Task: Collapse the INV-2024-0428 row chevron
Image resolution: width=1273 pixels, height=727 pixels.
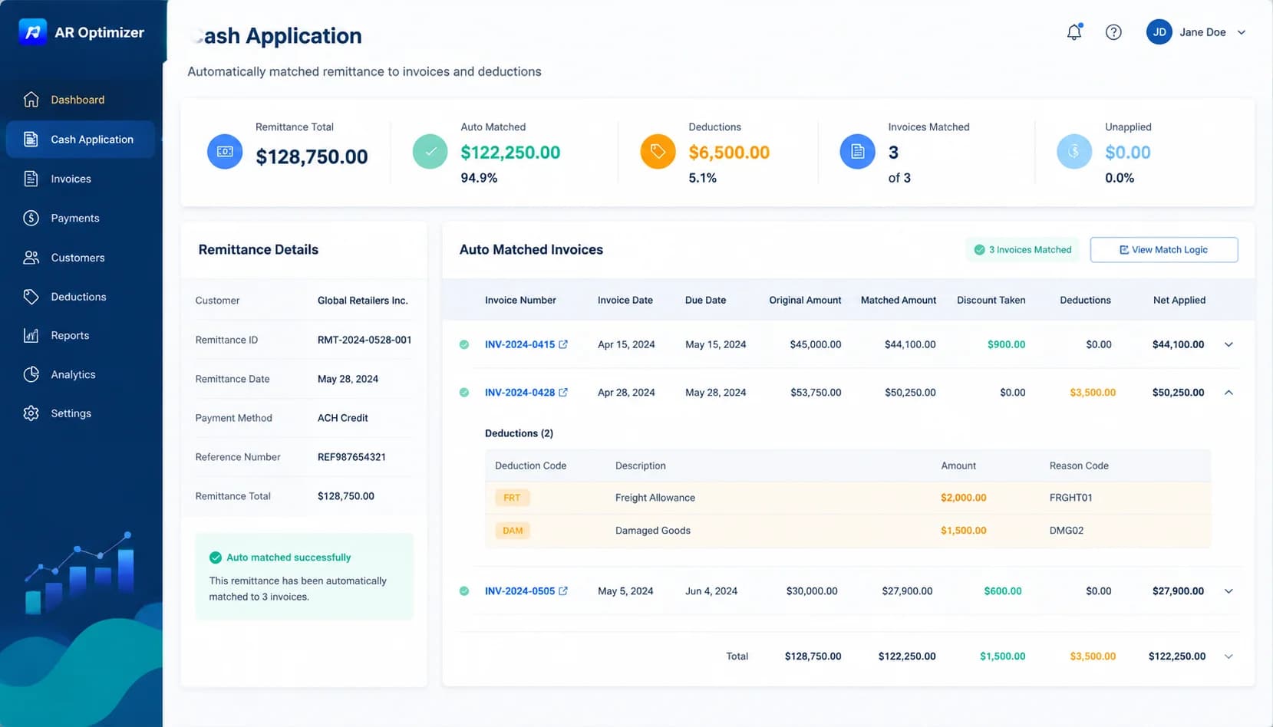Action: (1228, 392)
